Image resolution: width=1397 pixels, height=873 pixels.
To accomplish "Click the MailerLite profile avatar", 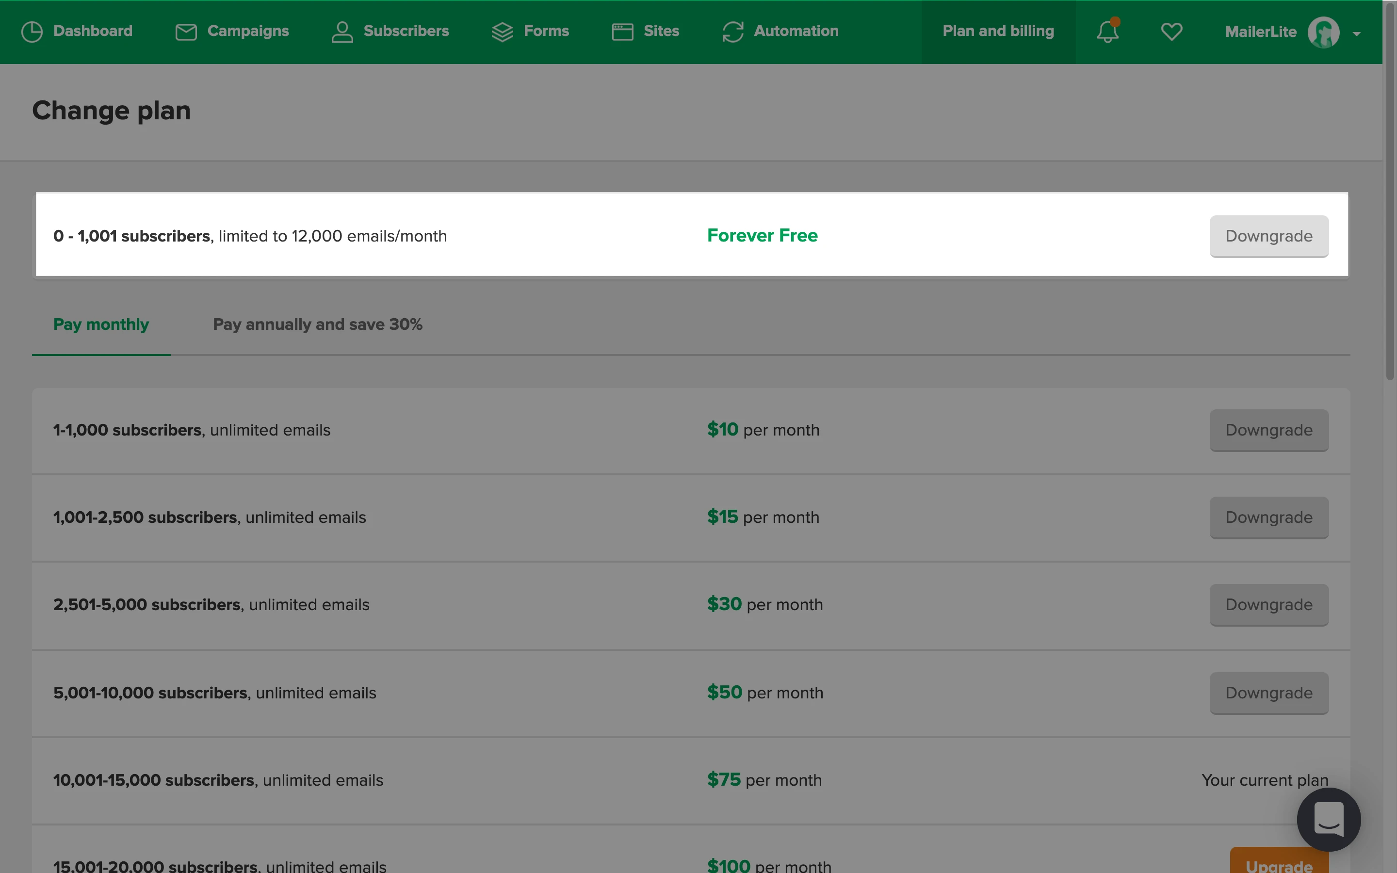I will pos(1323,32).
